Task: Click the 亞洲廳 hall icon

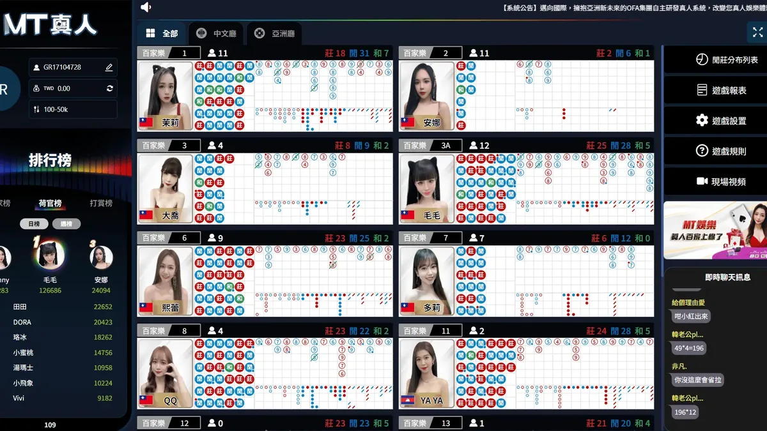Action: tap(260, 33)
